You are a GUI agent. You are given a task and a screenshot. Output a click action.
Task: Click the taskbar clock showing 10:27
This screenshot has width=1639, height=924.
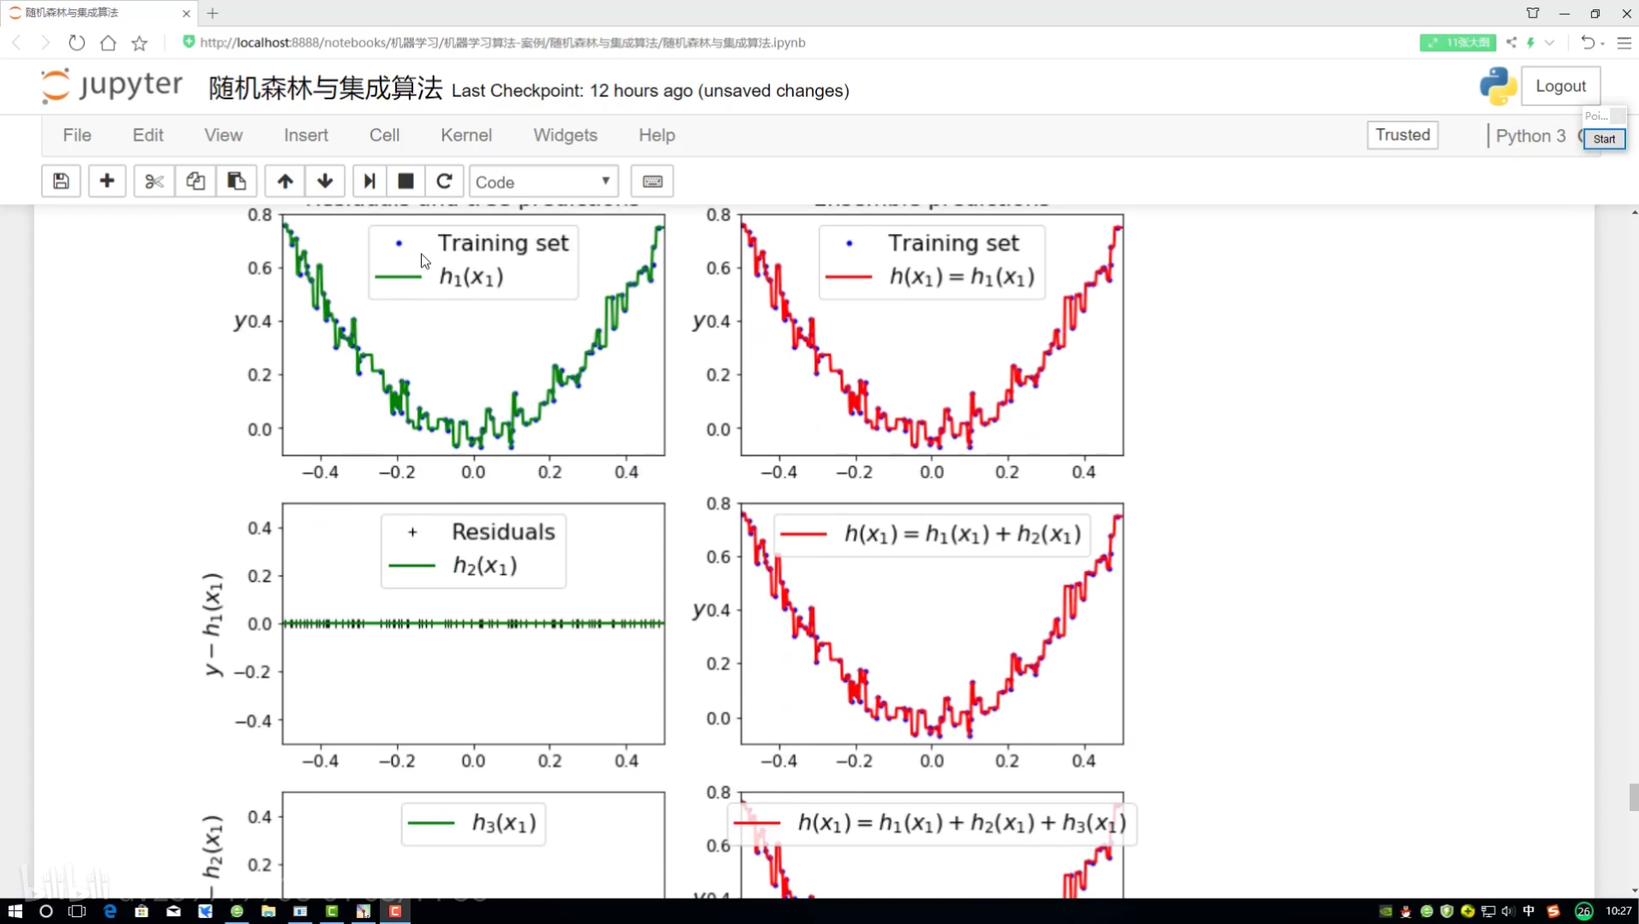pos(1618,911)
